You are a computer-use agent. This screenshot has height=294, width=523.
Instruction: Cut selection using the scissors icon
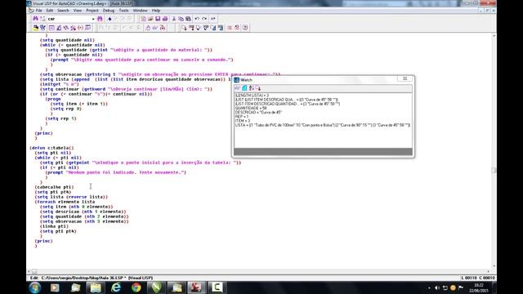click(174, 19)
